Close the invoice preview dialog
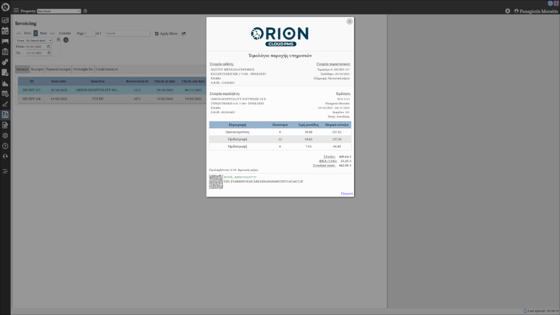This screenshot has width=560, height=315. (349, 21)
